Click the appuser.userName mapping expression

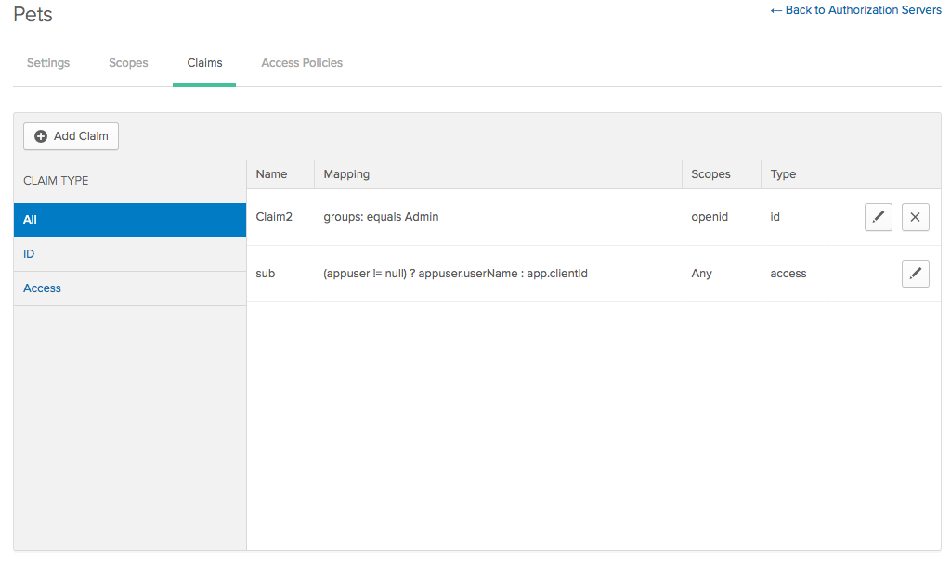[467, 274]
